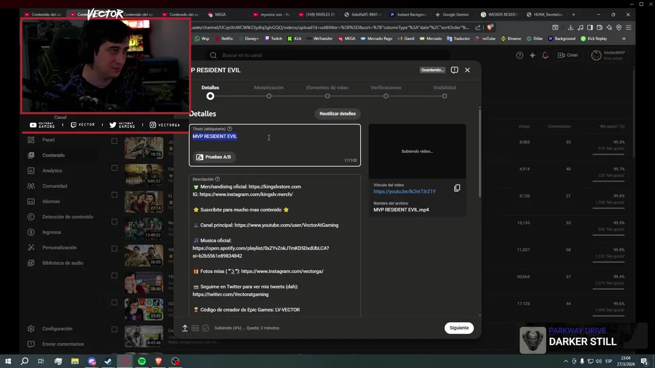Click the send feedback icon beside Guardando

(x=454, y=70)
